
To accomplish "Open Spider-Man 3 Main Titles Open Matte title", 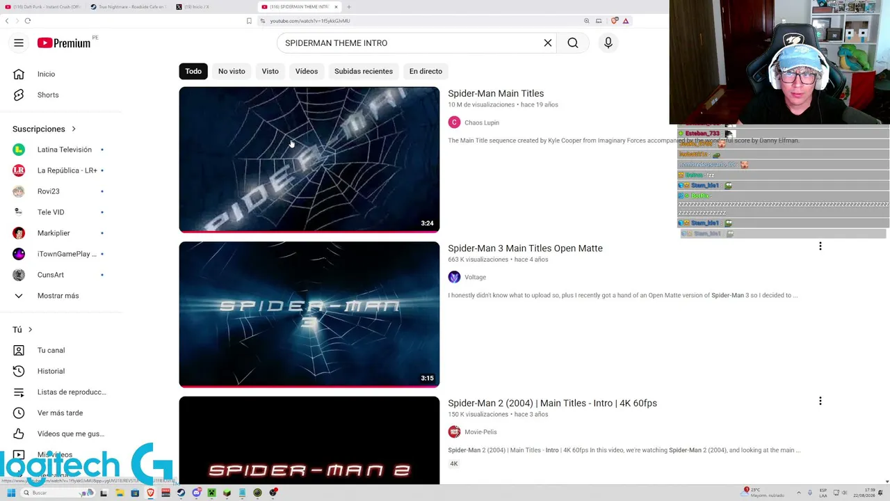I will pyautogui.click(x=525, y=248).
